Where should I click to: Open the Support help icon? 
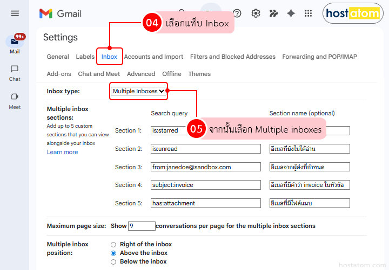237,13
